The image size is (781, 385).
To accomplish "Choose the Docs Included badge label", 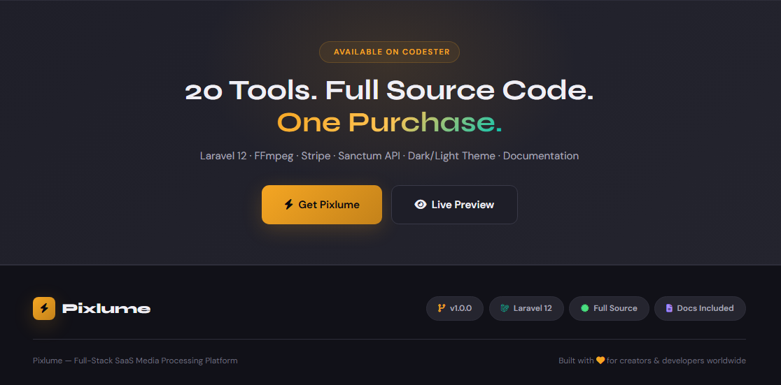I will (705, 308).
